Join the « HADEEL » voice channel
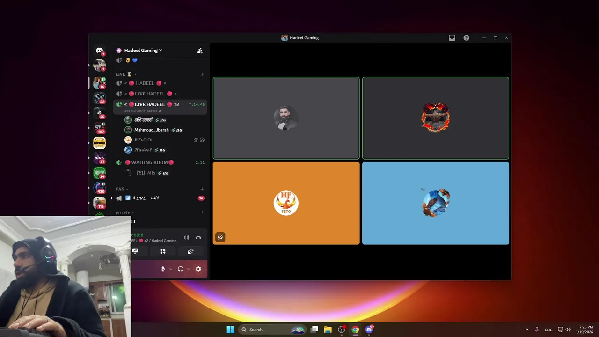 [x=160, y=83]
